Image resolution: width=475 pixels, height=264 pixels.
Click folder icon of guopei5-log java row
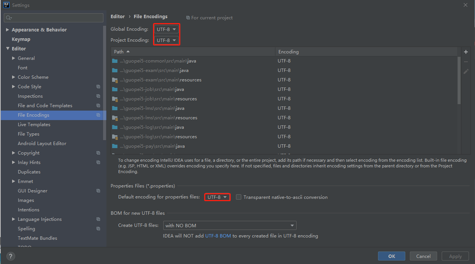pyautogui.click(x=115, y=127)
